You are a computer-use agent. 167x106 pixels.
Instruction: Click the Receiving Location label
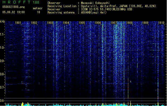(x=62, y=6)
